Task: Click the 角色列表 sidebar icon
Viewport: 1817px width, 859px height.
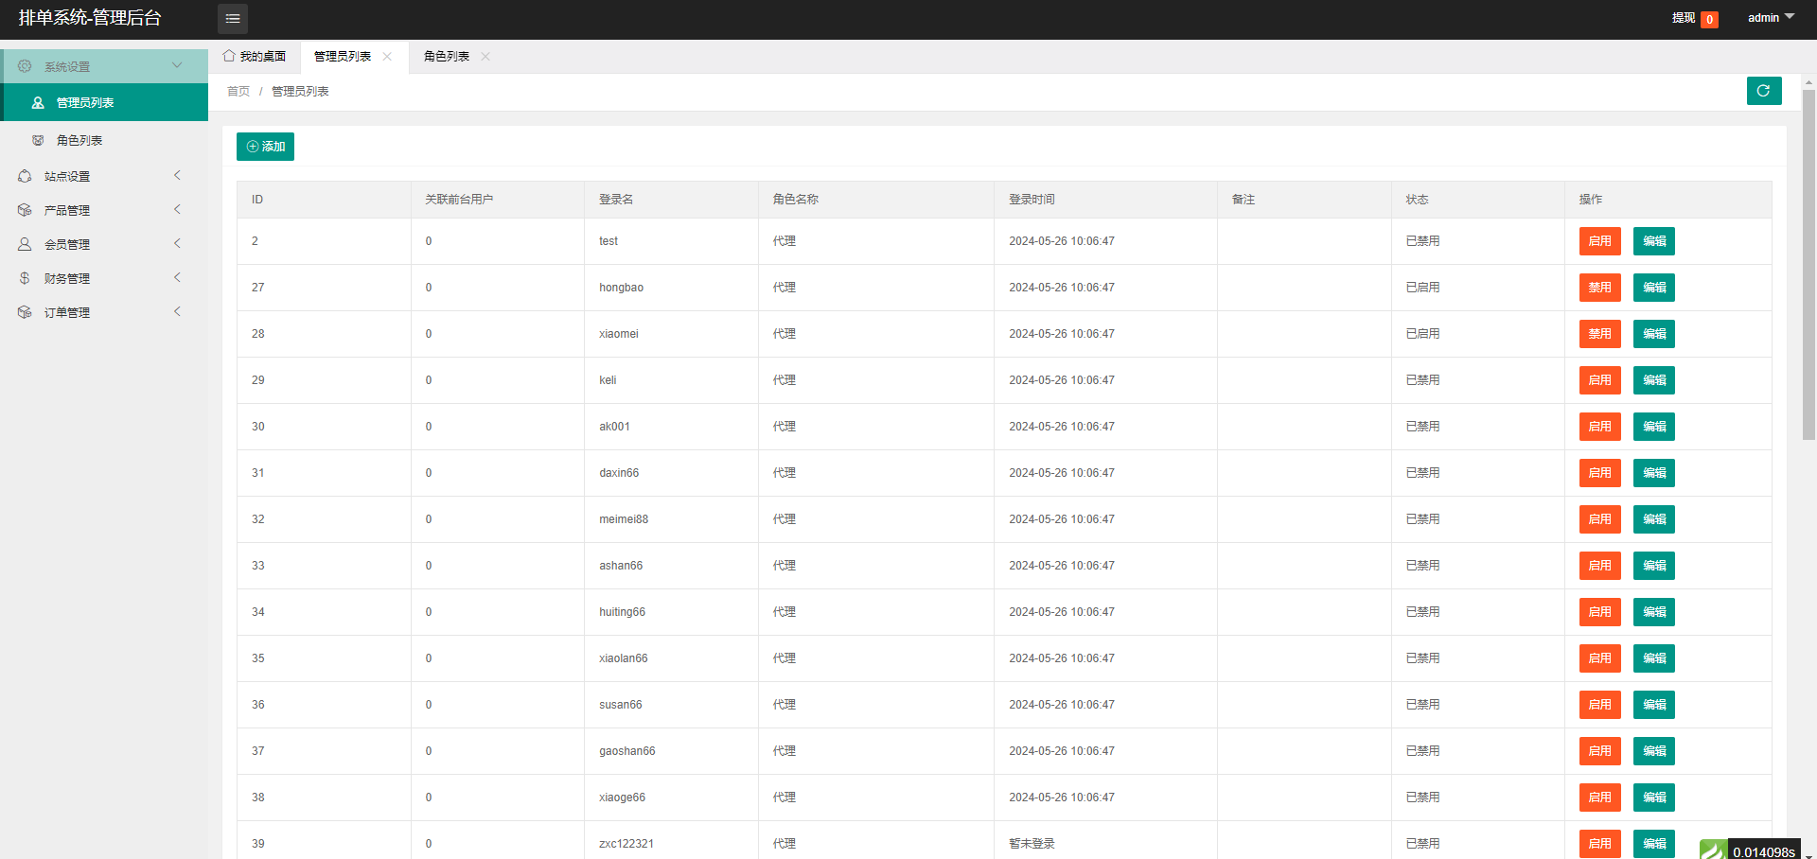Action: (38, 140)
